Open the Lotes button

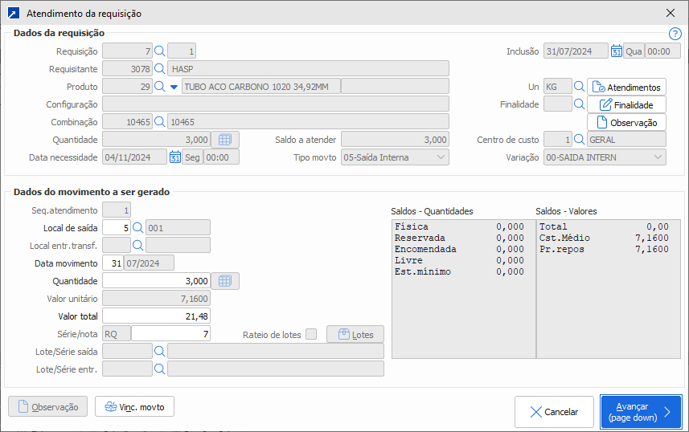pyautogui.click(x=355, y=334)
